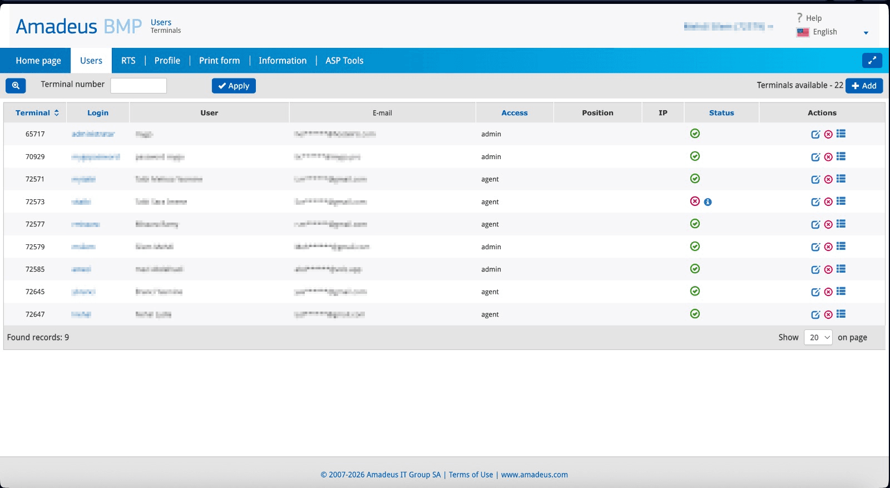Delete the user on terminal 72577
Image resolution: width=890 pixels, height=488 pixels.
tap(828, 224)
